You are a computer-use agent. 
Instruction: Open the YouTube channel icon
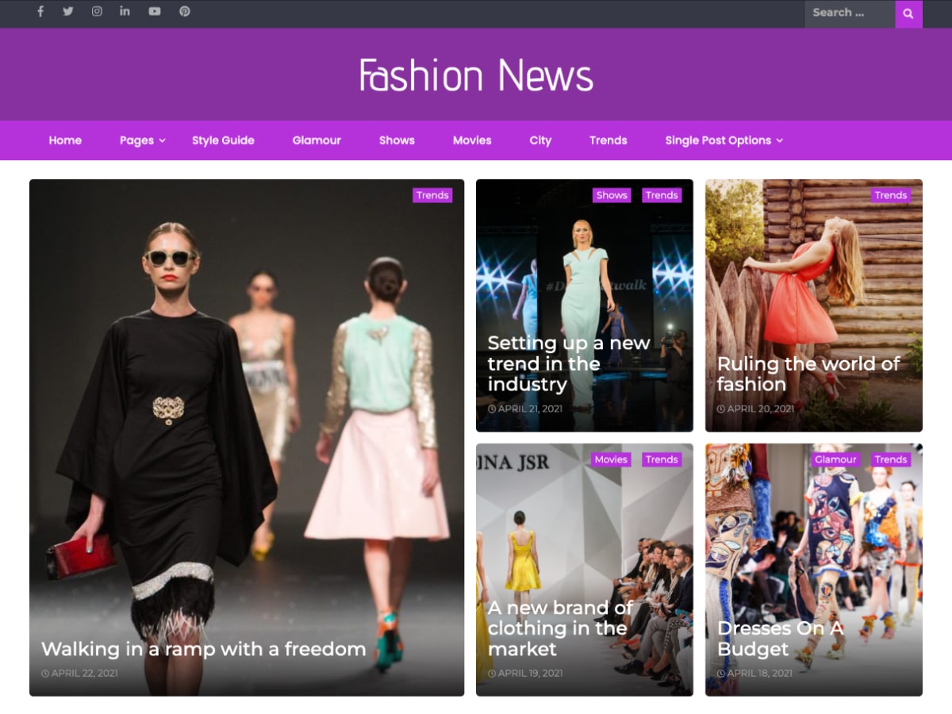pyautogui.click(x=155, y=12)
